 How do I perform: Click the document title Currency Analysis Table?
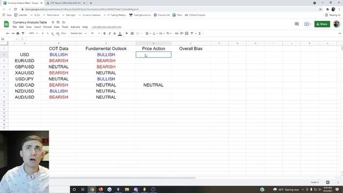(x=30, y=23)
